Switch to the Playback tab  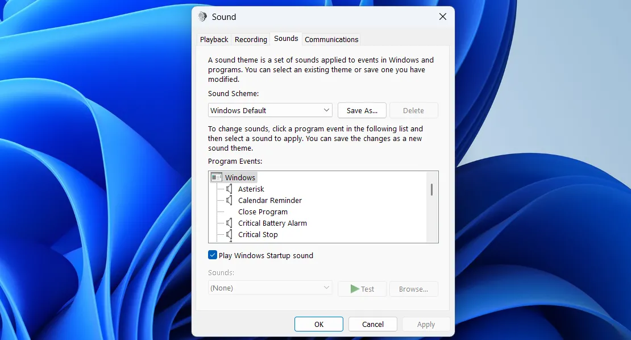pos(214,39)
